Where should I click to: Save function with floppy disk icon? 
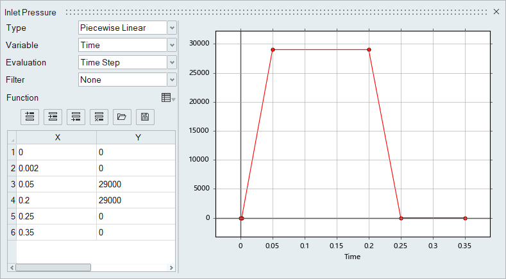click(x=145, y=117)
